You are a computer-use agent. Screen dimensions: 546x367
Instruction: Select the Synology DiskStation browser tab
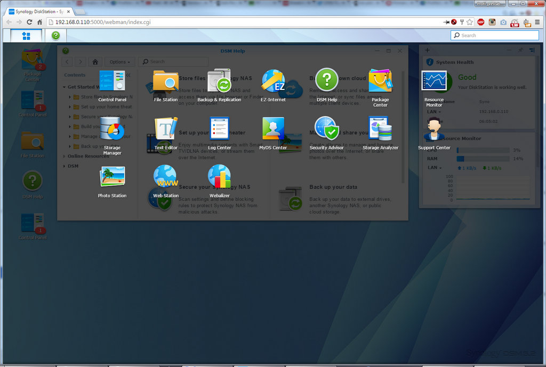[x=39, y=12]
